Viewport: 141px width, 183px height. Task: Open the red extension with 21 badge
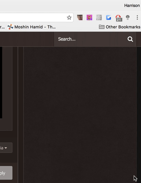(119, 18)
